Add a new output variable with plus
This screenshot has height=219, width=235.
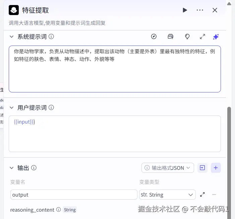tap(216, 168)
